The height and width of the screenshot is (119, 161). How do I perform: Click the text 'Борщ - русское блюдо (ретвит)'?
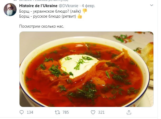click(48, 16)
